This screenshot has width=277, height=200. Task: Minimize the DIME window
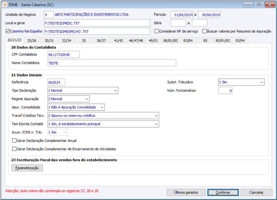248,5
